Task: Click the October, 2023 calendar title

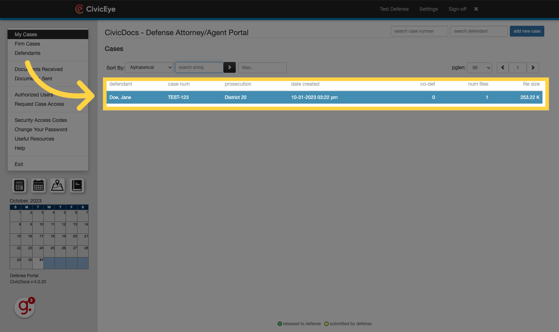Action: (x=25, y=201)
